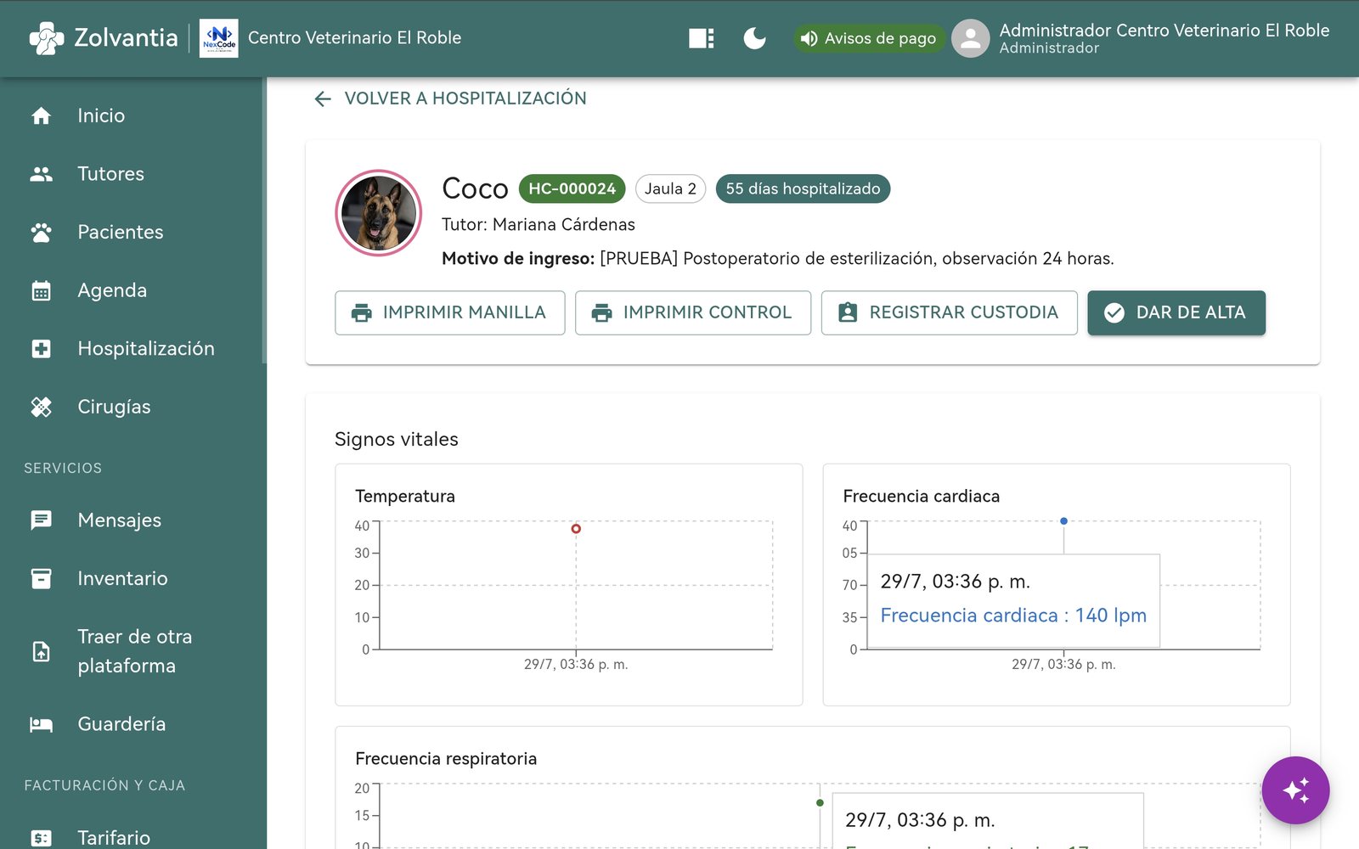This screenshot has width=1359, height=849.
Task: Click Coco's patient photo
Action: click(x=378, y=213)
